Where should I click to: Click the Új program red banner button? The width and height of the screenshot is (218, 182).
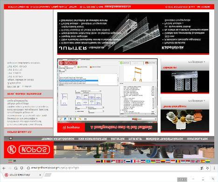click(x=71, y=127)
